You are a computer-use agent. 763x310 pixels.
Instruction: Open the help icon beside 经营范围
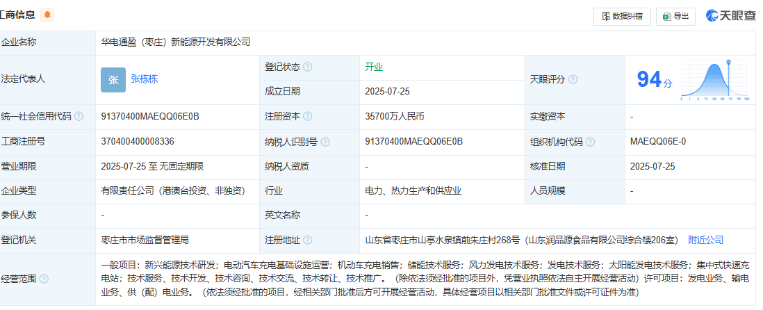coord(44,279)
